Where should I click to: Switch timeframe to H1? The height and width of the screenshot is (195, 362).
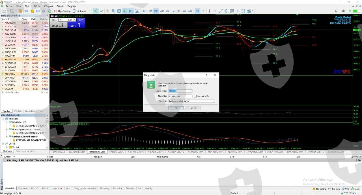[x=167, y=11]
